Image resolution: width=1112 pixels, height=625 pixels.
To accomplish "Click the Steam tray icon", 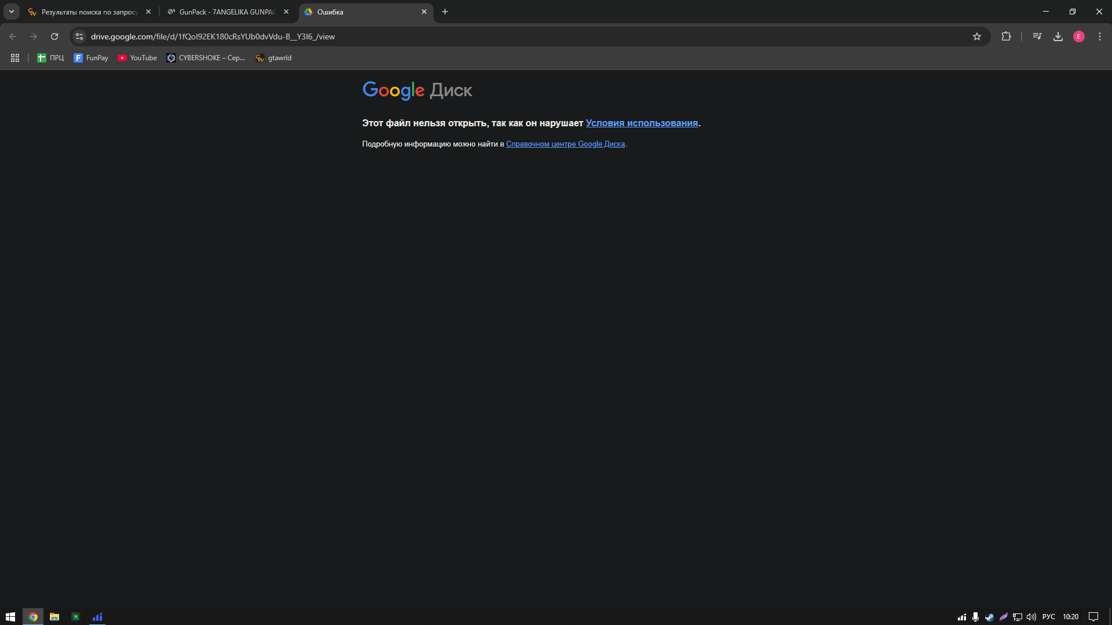I will 990,617.
